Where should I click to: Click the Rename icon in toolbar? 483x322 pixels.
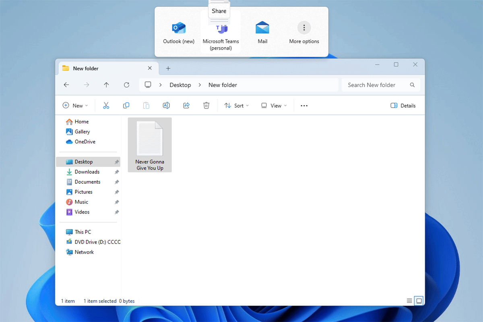166,106
